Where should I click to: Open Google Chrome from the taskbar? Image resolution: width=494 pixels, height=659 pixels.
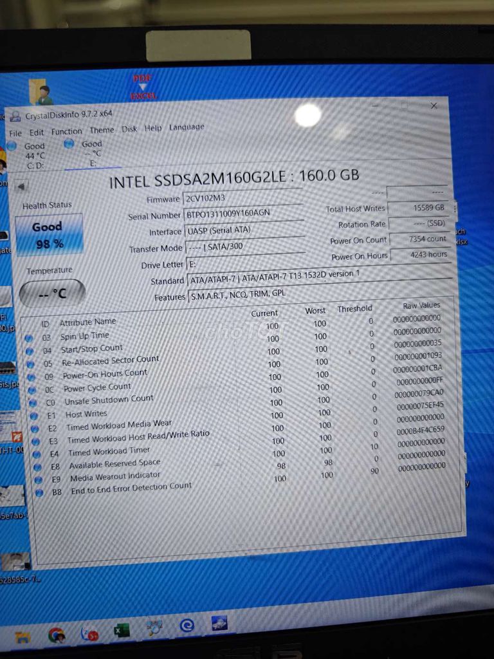click(57, 635)
